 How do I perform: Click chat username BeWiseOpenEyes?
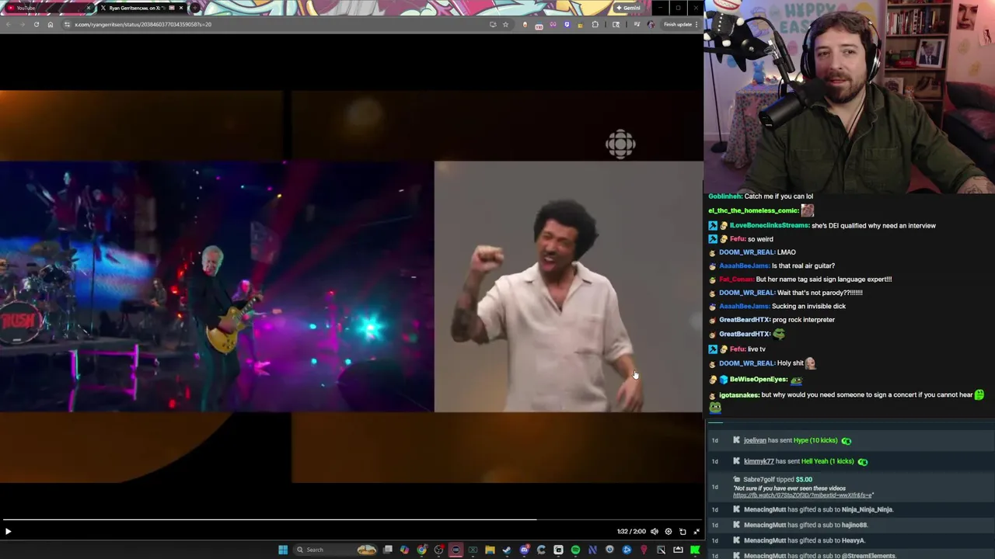pyautogui.click(x=759, y=380)
